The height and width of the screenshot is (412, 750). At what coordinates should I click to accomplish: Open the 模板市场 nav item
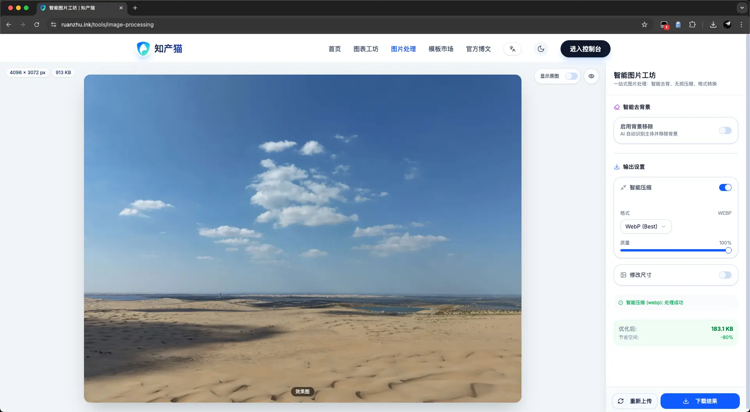point(441,49)
